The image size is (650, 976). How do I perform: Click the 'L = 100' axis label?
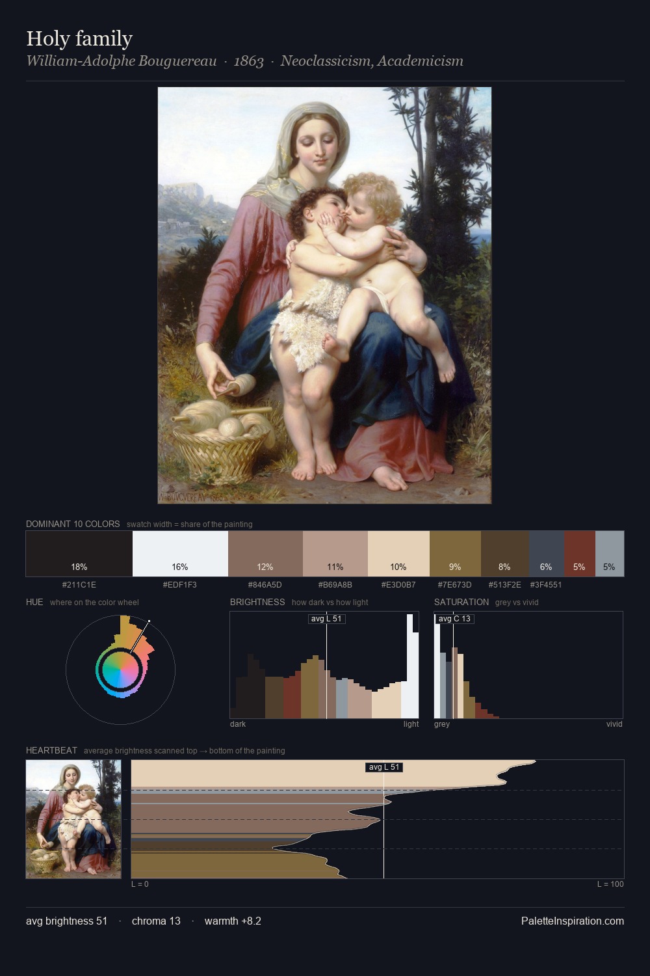click(610, 884)
